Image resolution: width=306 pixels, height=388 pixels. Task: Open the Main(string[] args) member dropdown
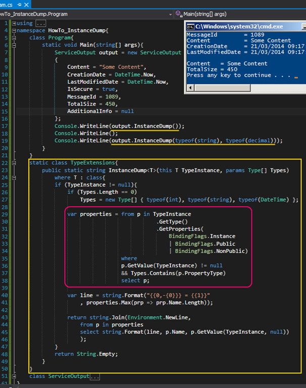coord(237,15)
